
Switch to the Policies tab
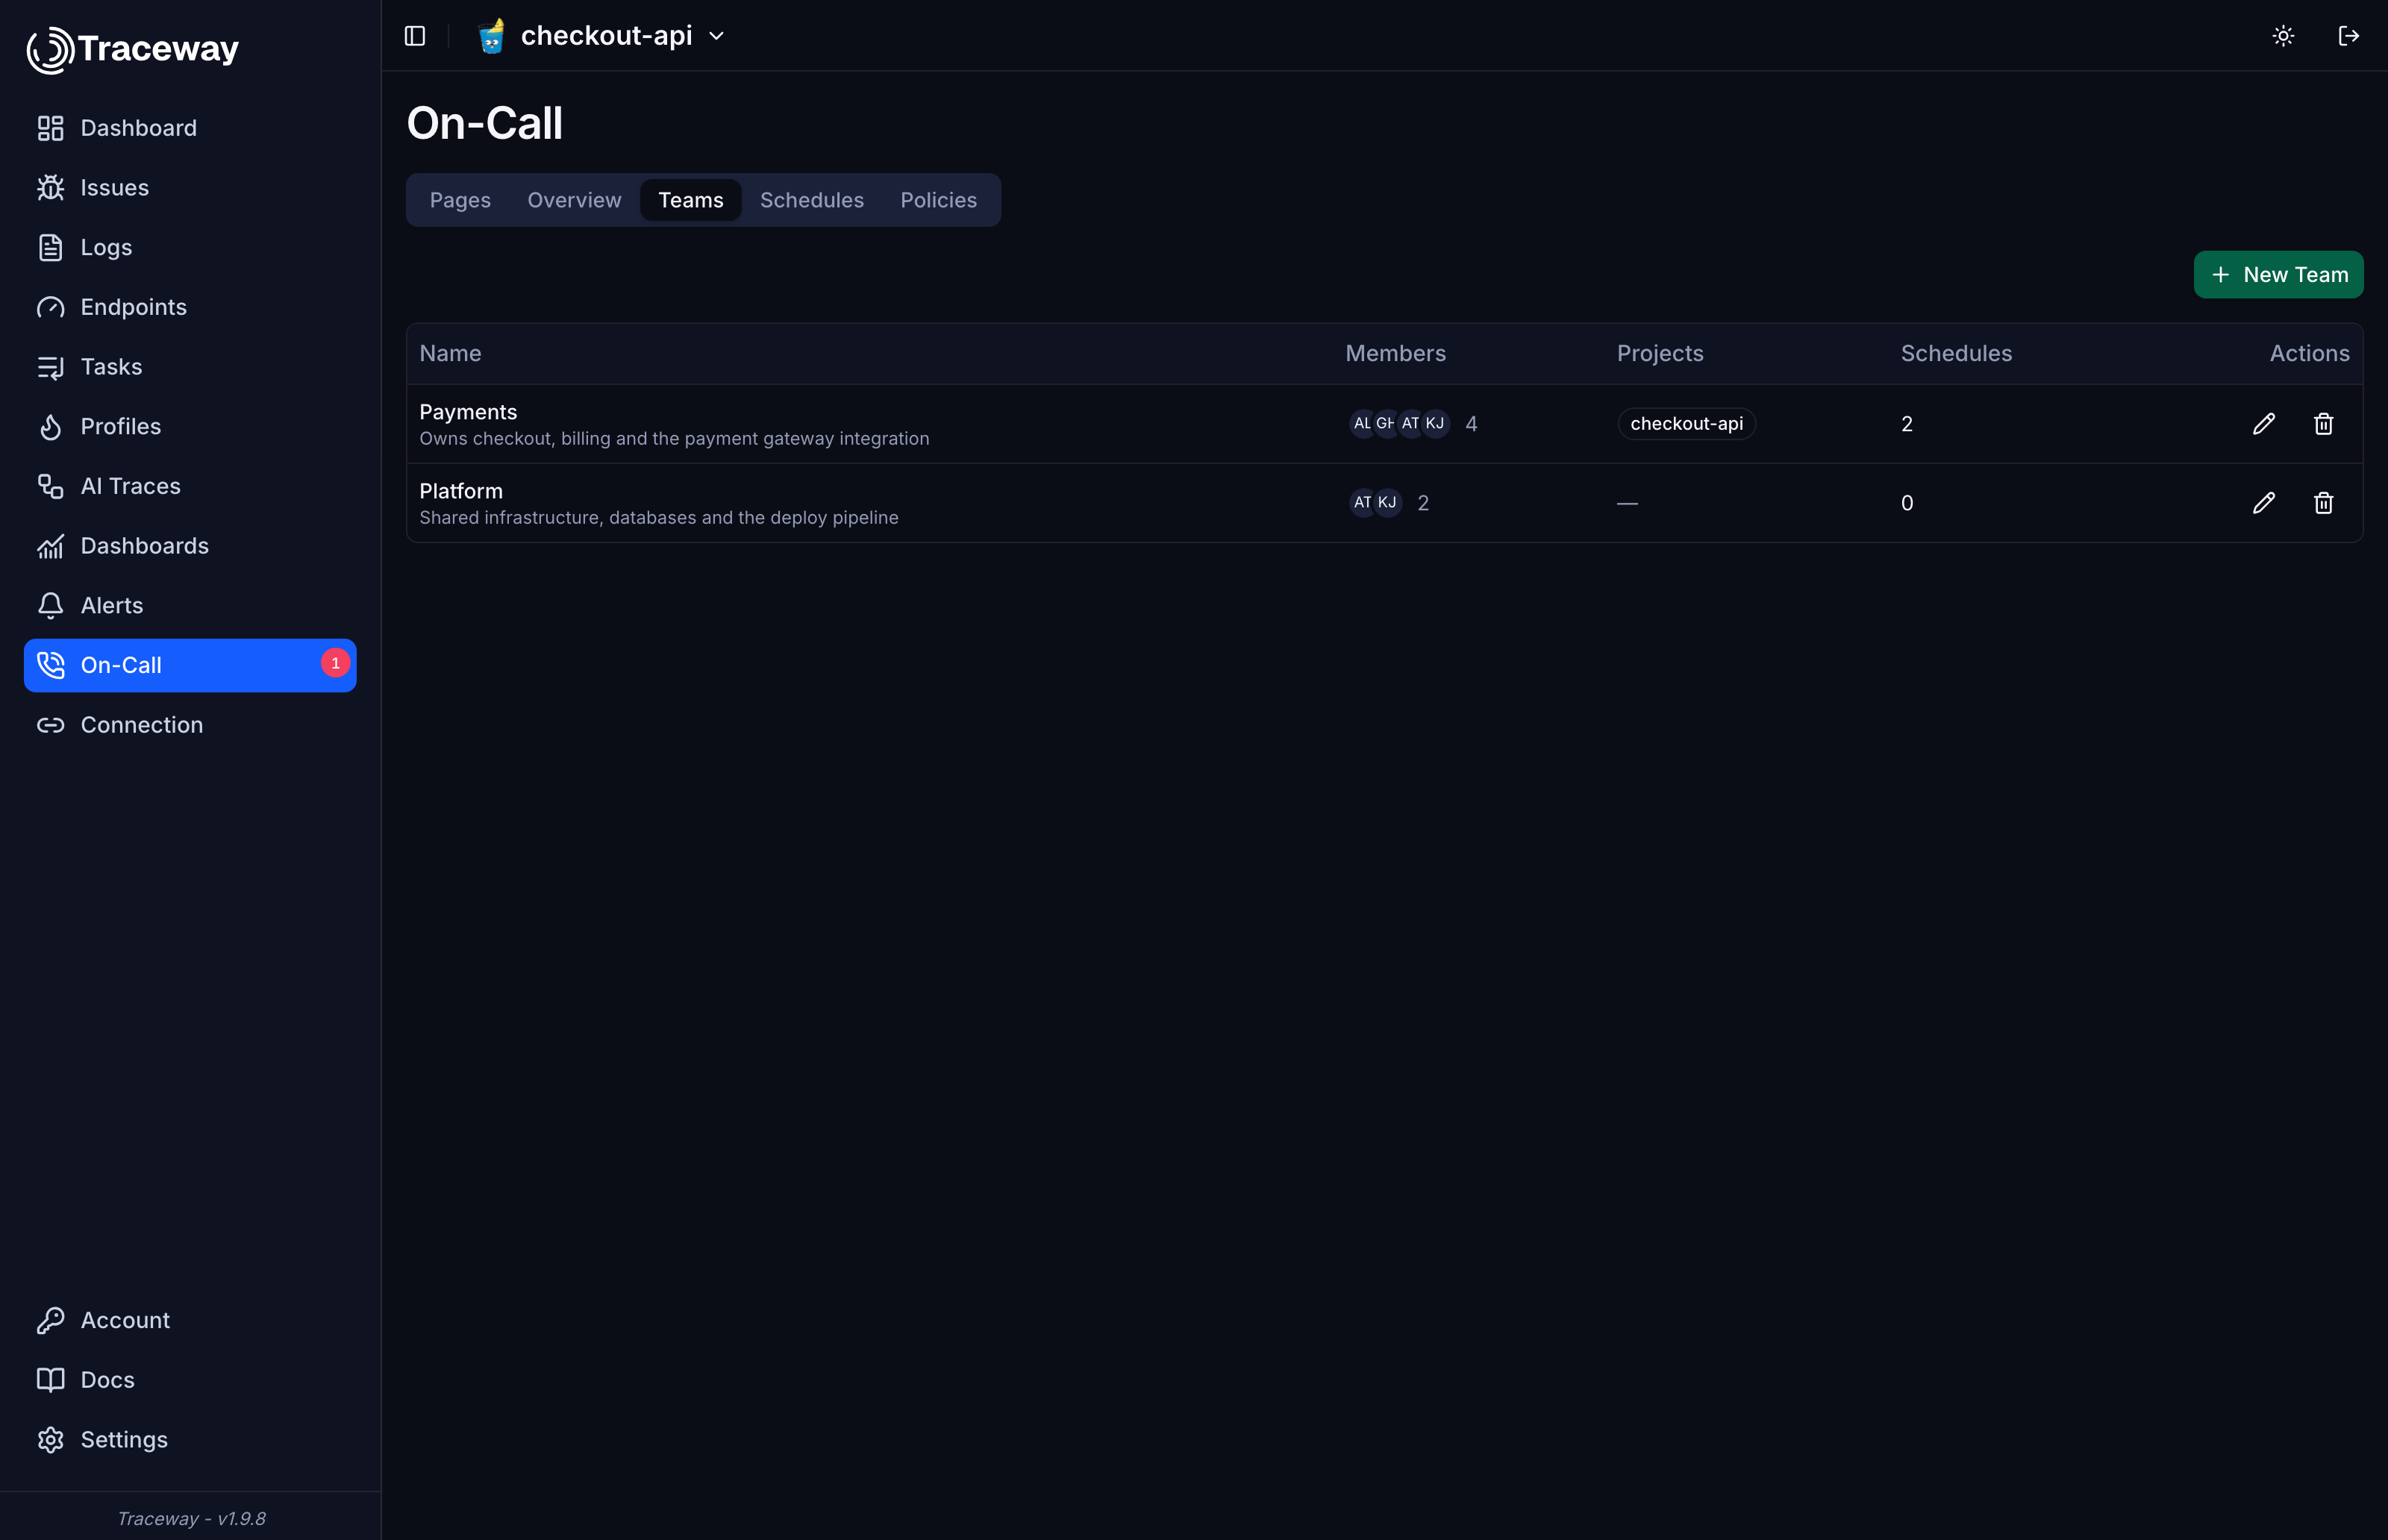click(x=938, y=200)
